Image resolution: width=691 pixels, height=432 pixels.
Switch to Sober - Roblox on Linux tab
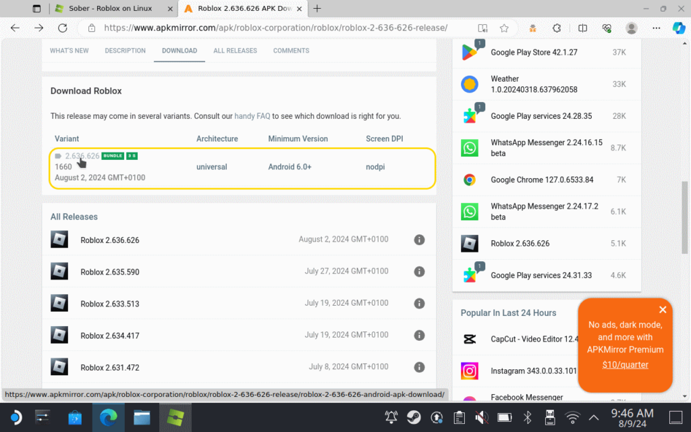(x=115, y=8)
